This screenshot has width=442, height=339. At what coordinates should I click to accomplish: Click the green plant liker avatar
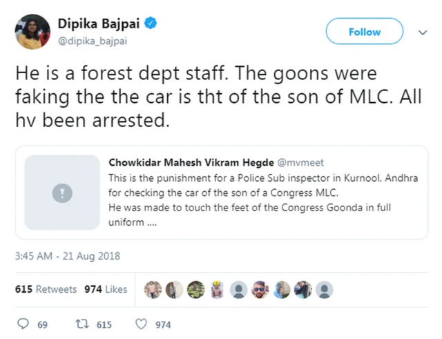[195, 289]
